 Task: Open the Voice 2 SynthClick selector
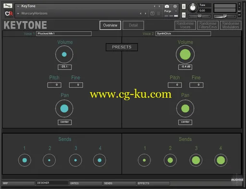(183, 34)
